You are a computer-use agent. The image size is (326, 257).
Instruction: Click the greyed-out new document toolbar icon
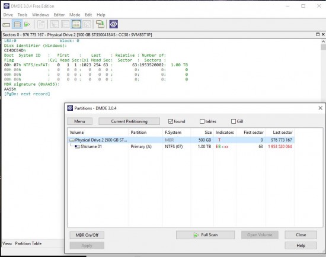click(x=41, y=24)
